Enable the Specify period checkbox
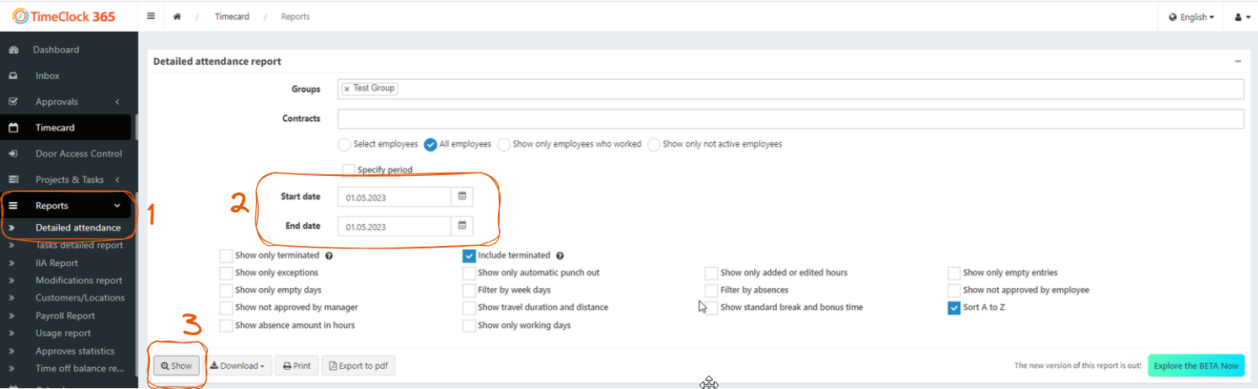This screenshot has width=1258, height=389. click(349, 170)
